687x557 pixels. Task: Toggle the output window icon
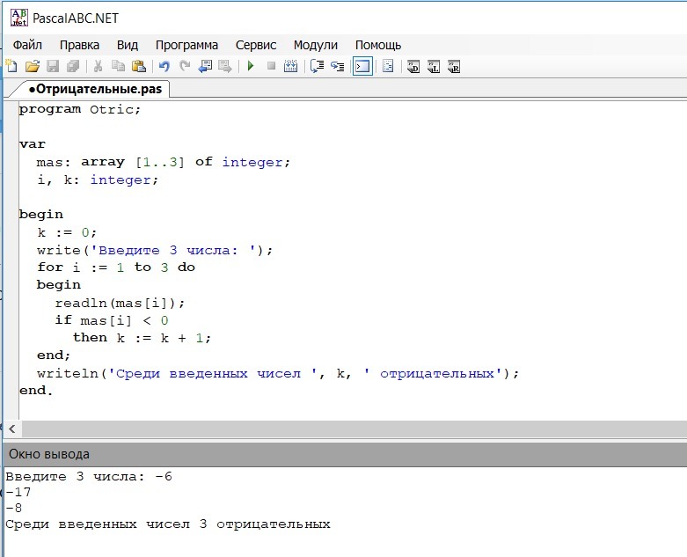(x=362, y=67)
